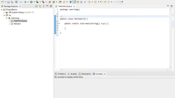Close the Package Explorer tab
The image size is (175, 98).
[x=20, y=6]
